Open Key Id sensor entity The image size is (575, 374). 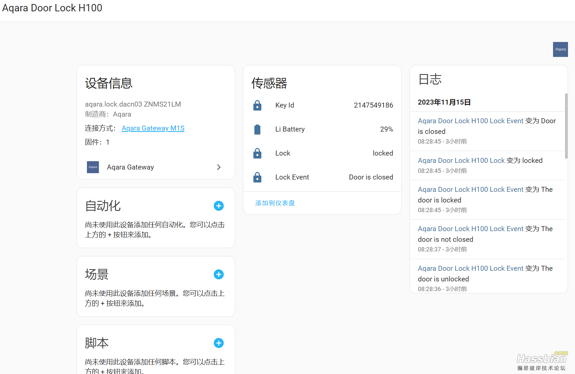[285, 105]
